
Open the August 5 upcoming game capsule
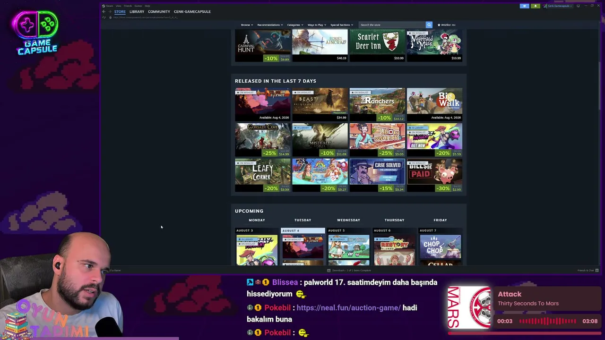[349, 246]
